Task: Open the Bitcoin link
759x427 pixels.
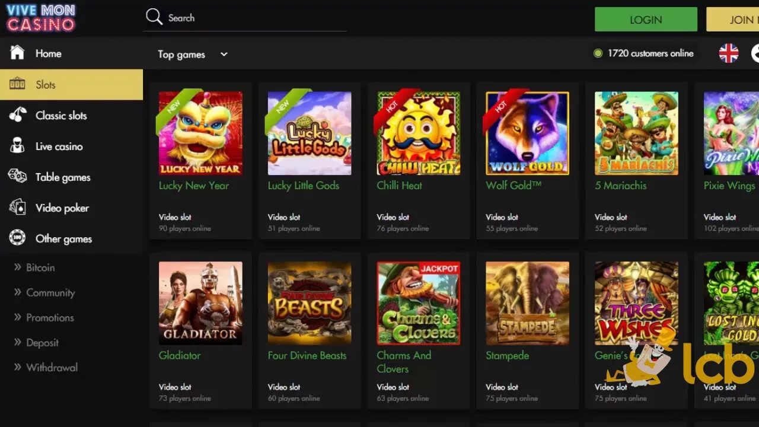Action: (40, 267)
